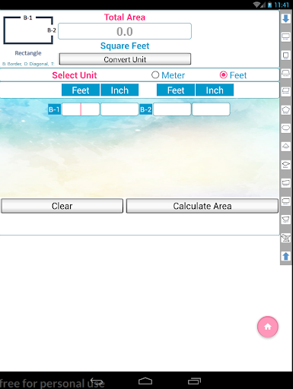Tap the Android home navigation button

tap(145, 381)
